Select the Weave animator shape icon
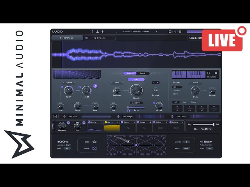This screenshot has height=187, width=250. coord(95,148)
